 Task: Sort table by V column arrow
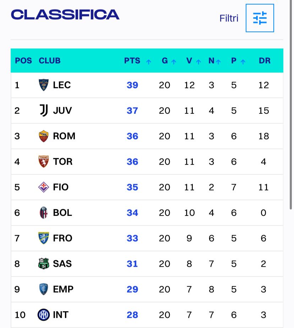(198, 61)
